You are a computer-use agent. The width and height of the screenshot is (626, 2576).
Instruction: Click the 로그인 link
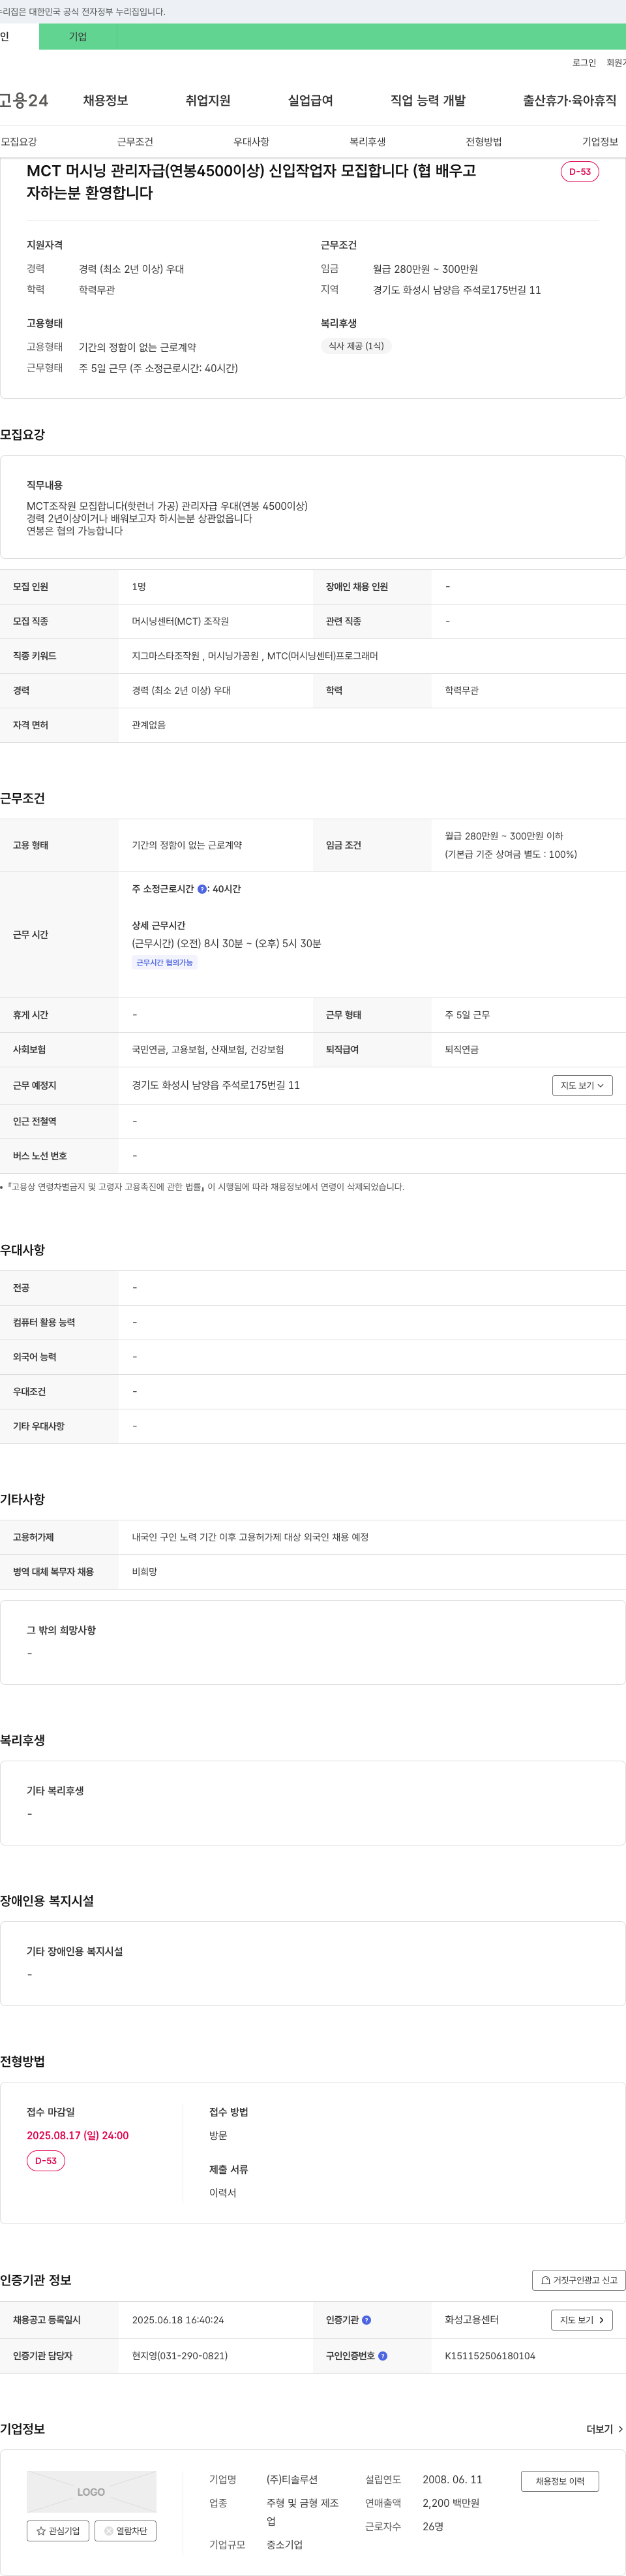pyautogui.click(x=584, y=62)
